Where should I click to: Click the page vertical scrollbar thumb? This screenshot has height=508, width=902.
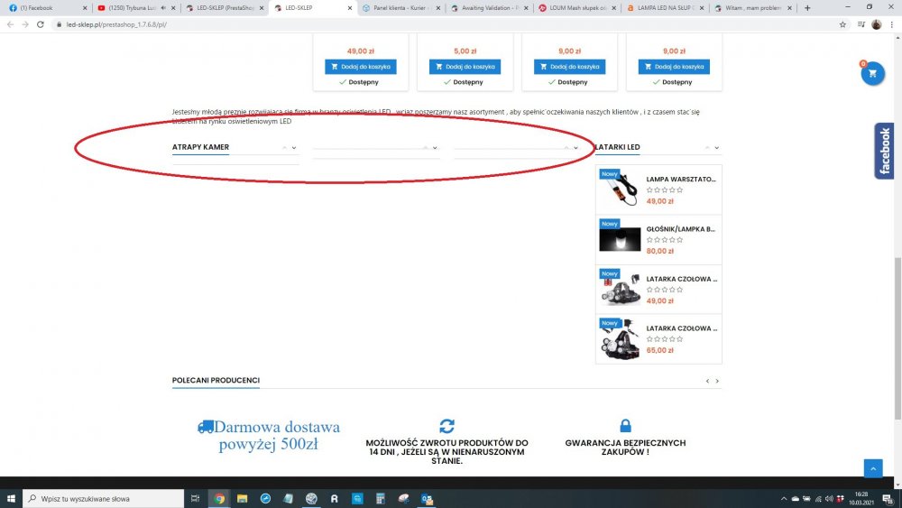897,339
